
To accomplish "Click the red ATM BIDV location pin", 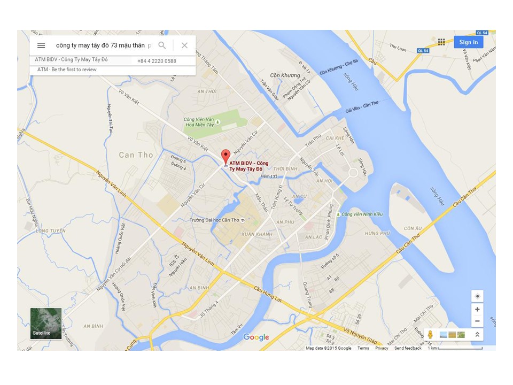I will click(226, 158).
